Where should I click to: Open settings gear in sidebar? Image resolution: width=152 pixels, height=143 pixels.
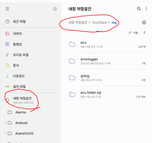pyautogui.click(x=55, y=9)
